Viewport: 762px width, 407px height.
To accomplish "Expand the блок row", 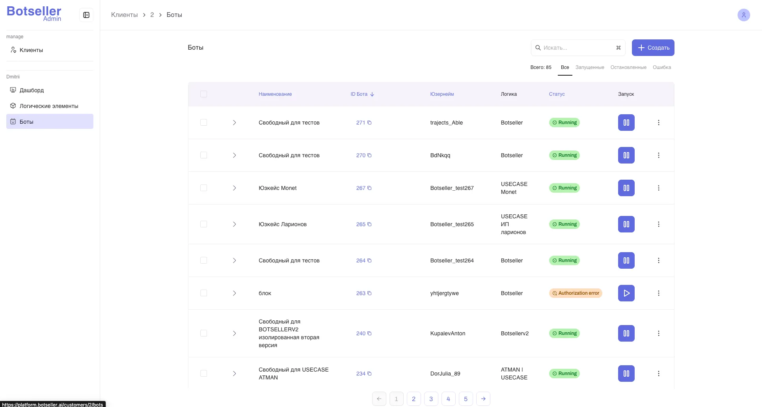I will (234, 293).
